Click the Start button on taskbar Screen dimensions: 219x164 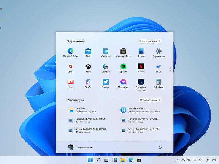tap(90, 160)
